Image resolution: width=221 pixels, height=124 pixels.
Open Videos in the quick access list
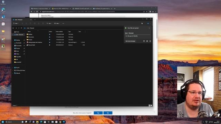click(x=18, y=54)
